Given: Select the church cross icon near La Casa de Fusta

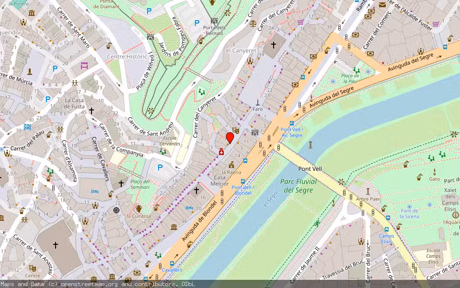Looking at the screenshot, I should click(92, 110).
